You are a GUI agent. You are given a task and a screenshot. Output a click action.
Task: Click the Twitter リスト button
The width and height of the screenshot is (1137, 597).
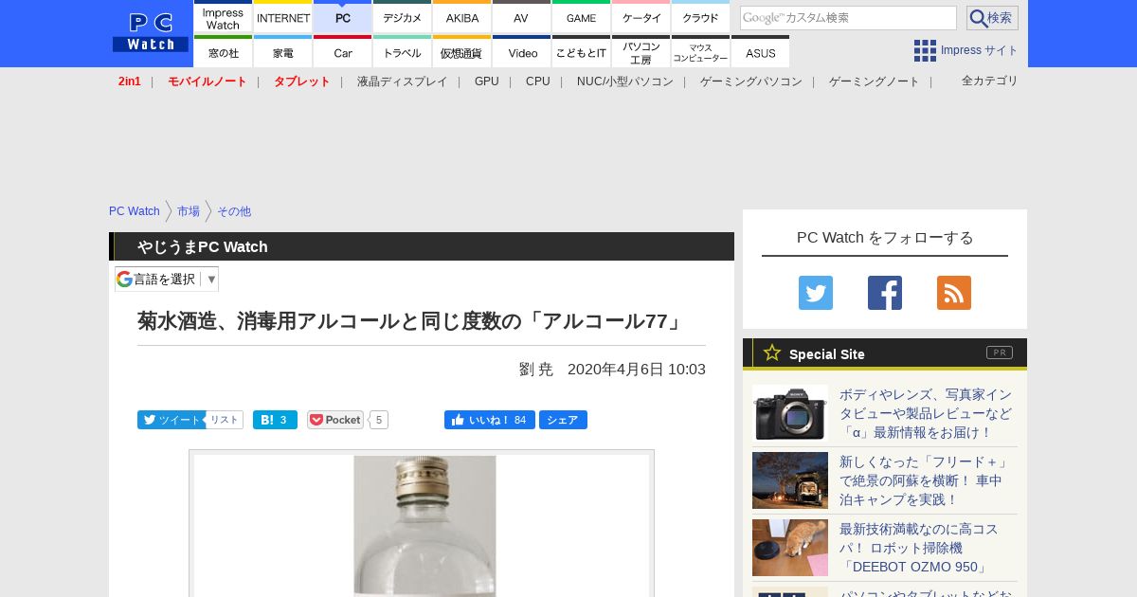(225, 420)
